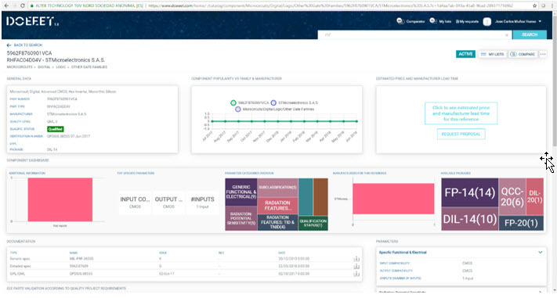Select the OUTPUT ... CMOS parameter tile

point(168,203)
